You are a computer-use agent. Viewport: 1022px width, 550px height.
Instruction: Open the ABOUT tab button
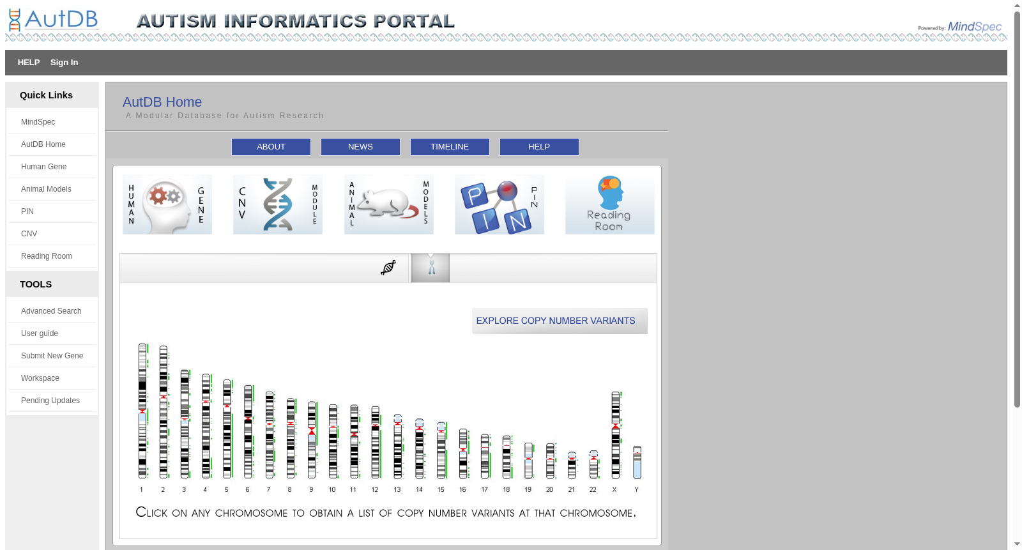(x=271, y=147)
